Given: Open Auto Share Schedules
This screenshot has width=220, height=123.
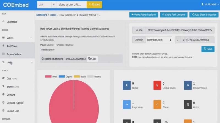Looking at the screenshot, I should coord(204,15).
